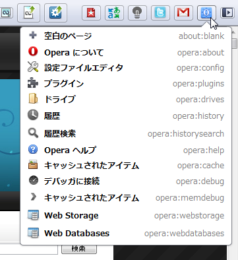Open the Gmail extension button
The height and width of the screenshot is (260, 238).
tap(183, 13)
